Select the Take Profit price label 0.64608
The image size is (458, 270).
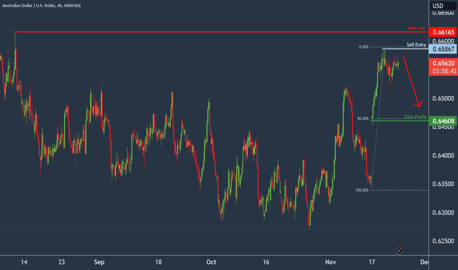[x=443, y=121]
